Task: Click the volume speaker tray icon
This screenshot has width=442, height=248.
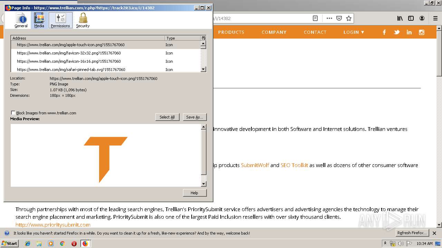Action: (401, 244)
